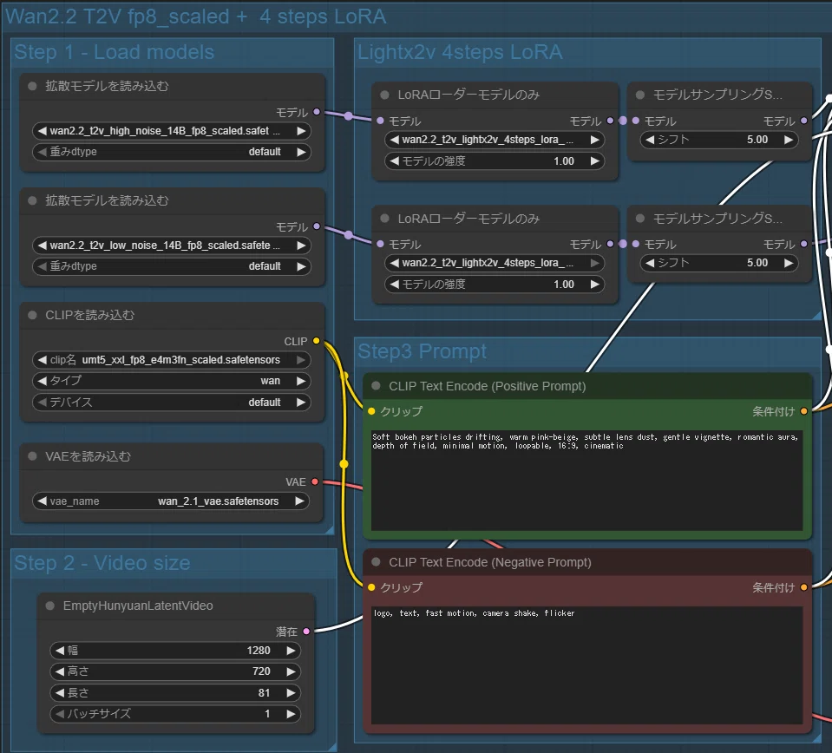Collapse the EmptyHunyuanLatentVideo node via its dot
This screenshot has height=753, width=832.
tap(50, 606)
